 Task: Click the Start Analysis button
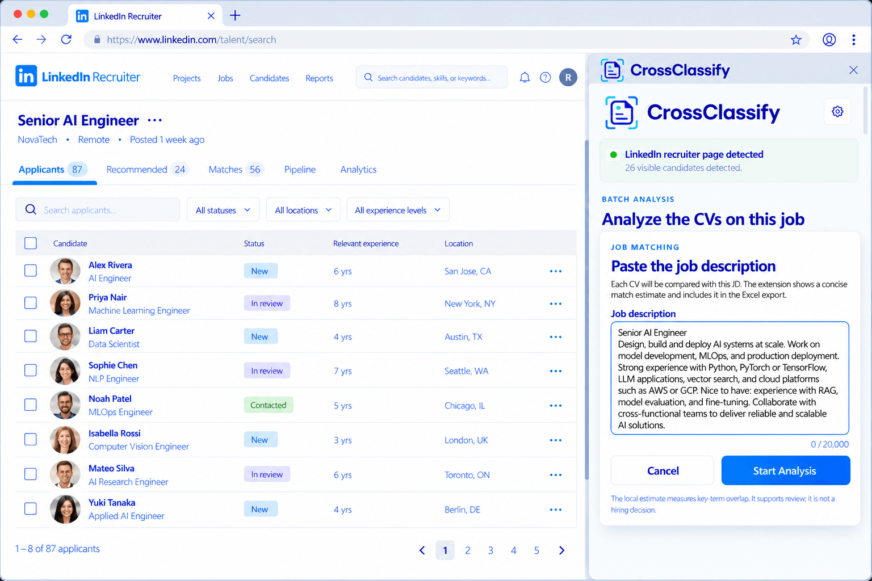coord(786,470)
